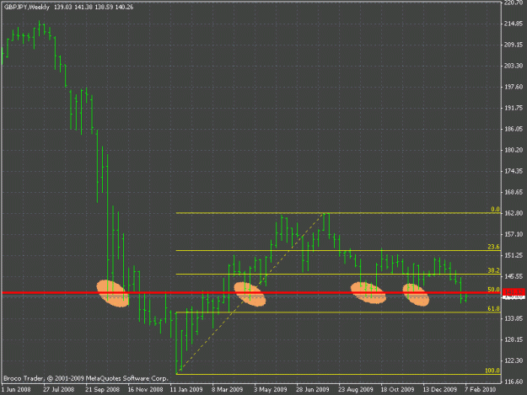Select the 197.60 price axis value
Image resolution: width=527 pixels, height=395 pixels.
point(514,87)
